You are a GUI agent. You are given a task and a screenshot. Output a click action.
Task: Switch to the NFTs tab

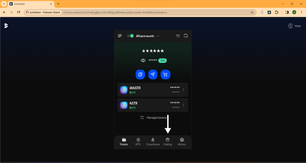pyautogui.click(x=138, y=142)
